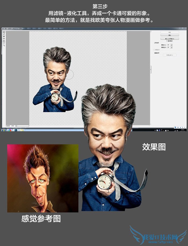Select the Zoom magnifier tool in Liquify

point(4,46)
